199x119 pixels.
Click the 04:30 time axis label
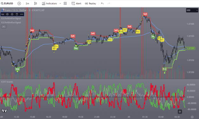click(177, 117)
